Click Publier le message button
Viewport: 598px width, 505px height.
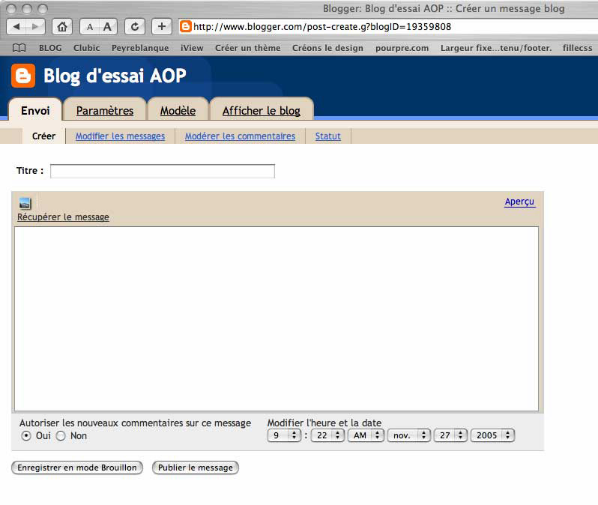tap(196, 468)
